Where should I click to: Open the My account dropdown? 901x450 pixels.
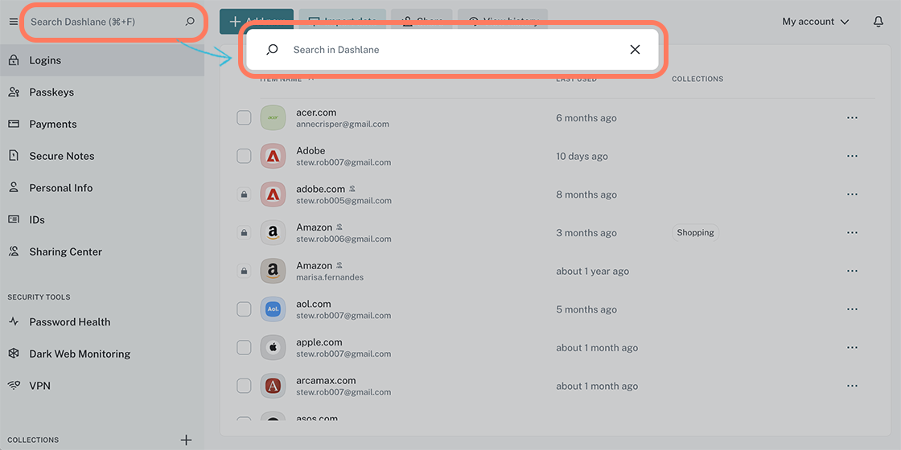coord(815,22)
